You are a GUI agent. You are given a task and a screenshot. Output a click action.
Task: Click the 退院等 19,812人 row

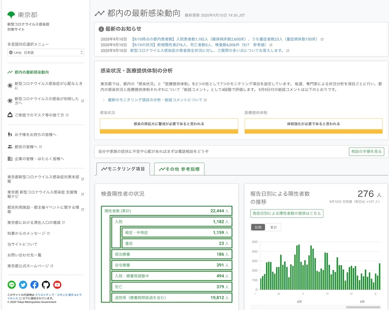point(171,298)
